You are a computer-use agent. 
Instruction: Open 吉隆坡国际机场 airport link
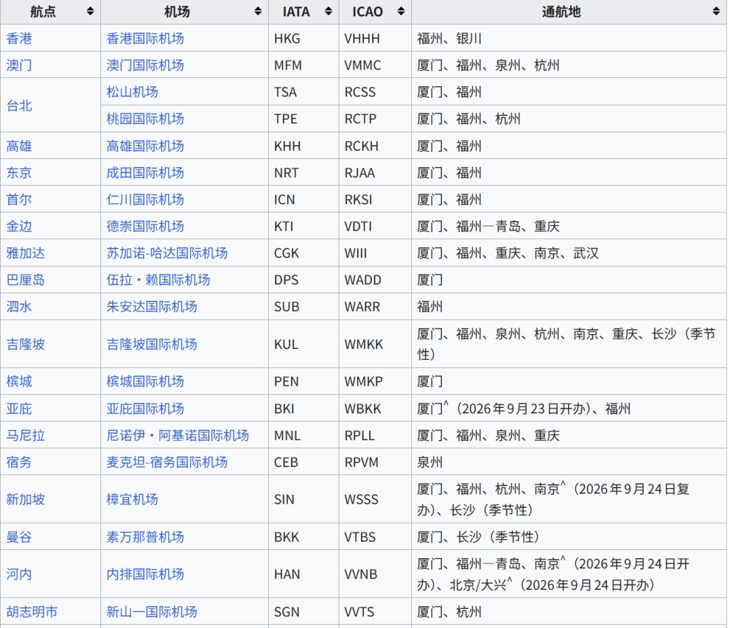[x=151, y=344]
